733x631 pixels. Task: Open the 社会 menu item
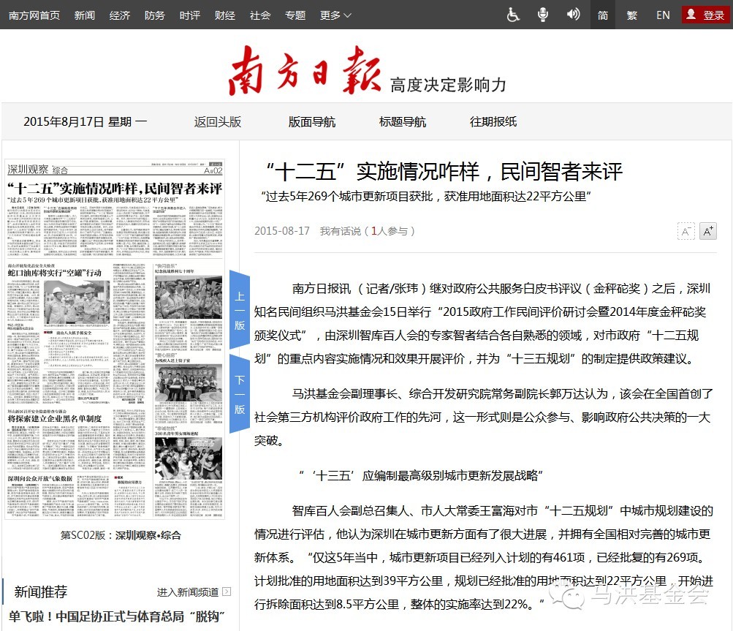pos(260,15)
